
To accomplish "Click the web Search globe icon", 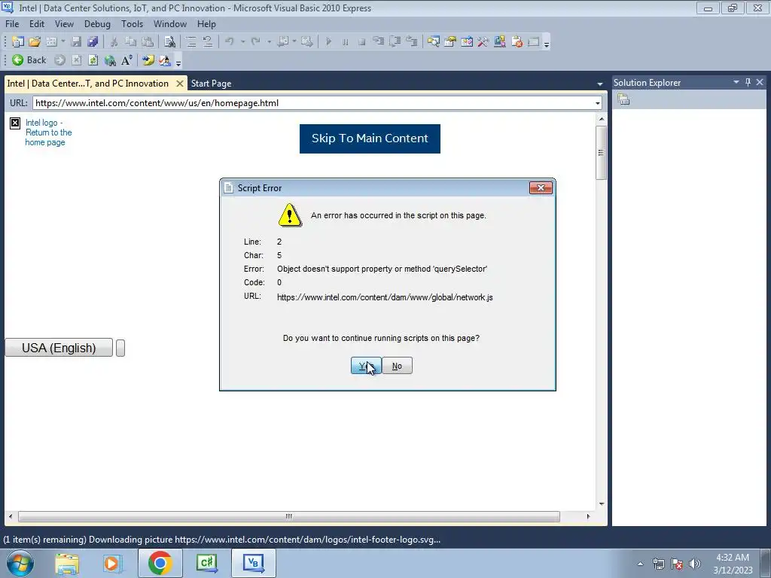I will click(x=110, y=60).
